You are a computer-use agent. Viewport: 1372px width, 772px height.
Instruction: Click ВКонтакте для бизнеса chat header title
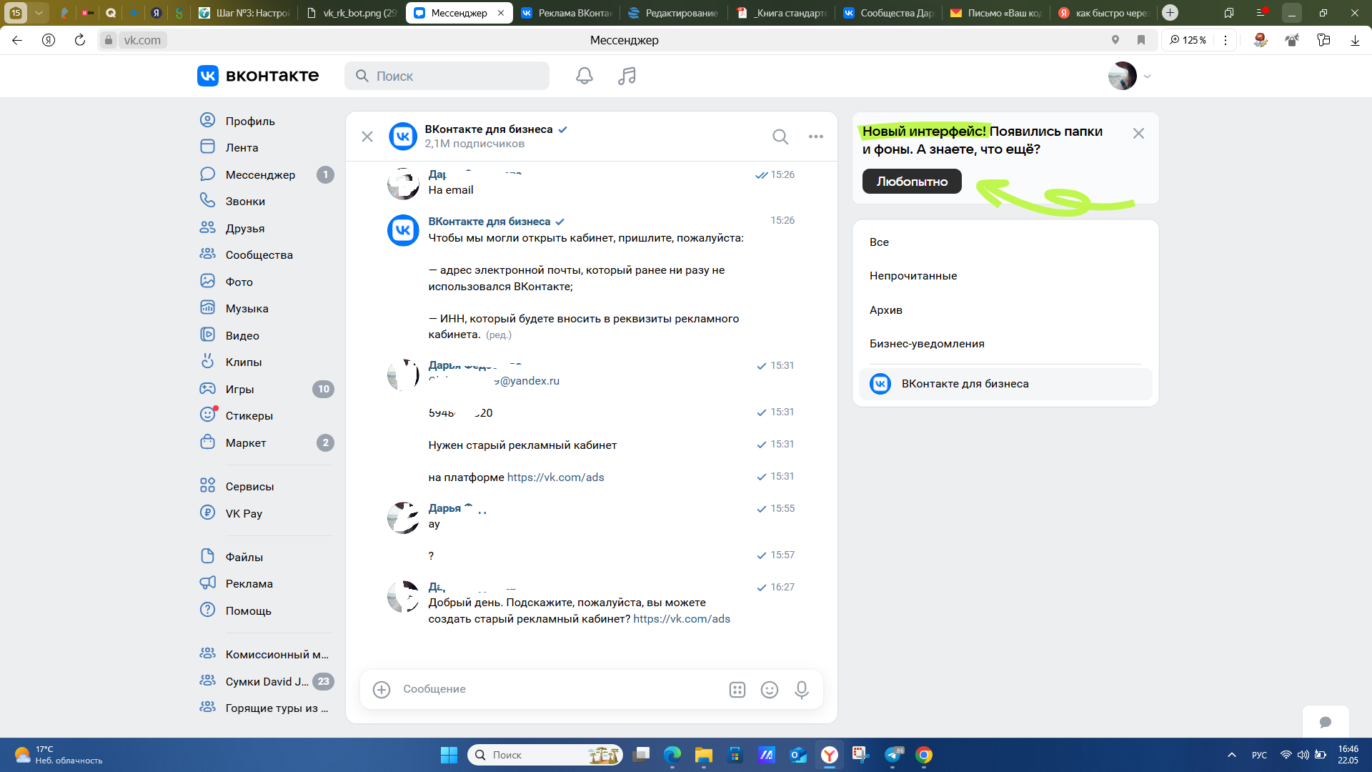489,129
